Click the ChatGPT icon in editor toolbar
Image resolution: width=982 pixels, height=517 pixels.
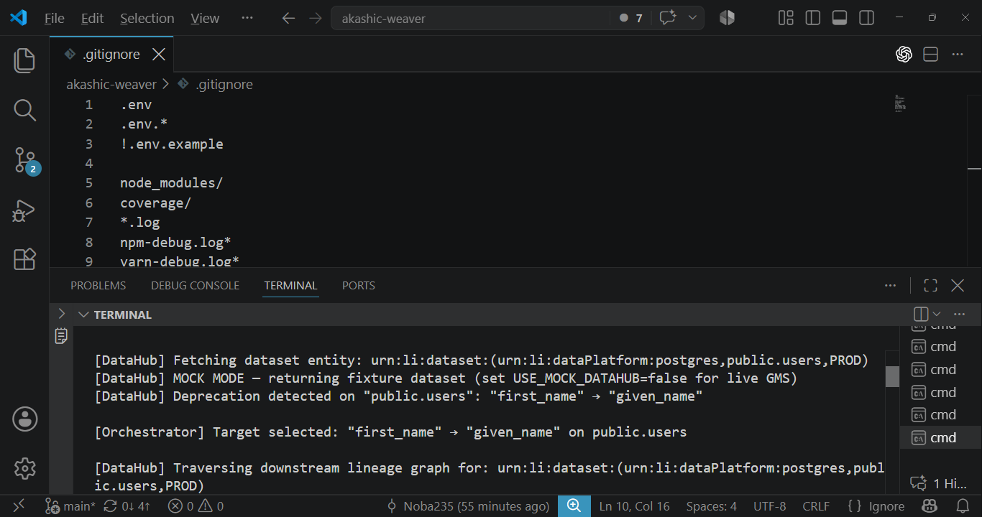(904, 55)
